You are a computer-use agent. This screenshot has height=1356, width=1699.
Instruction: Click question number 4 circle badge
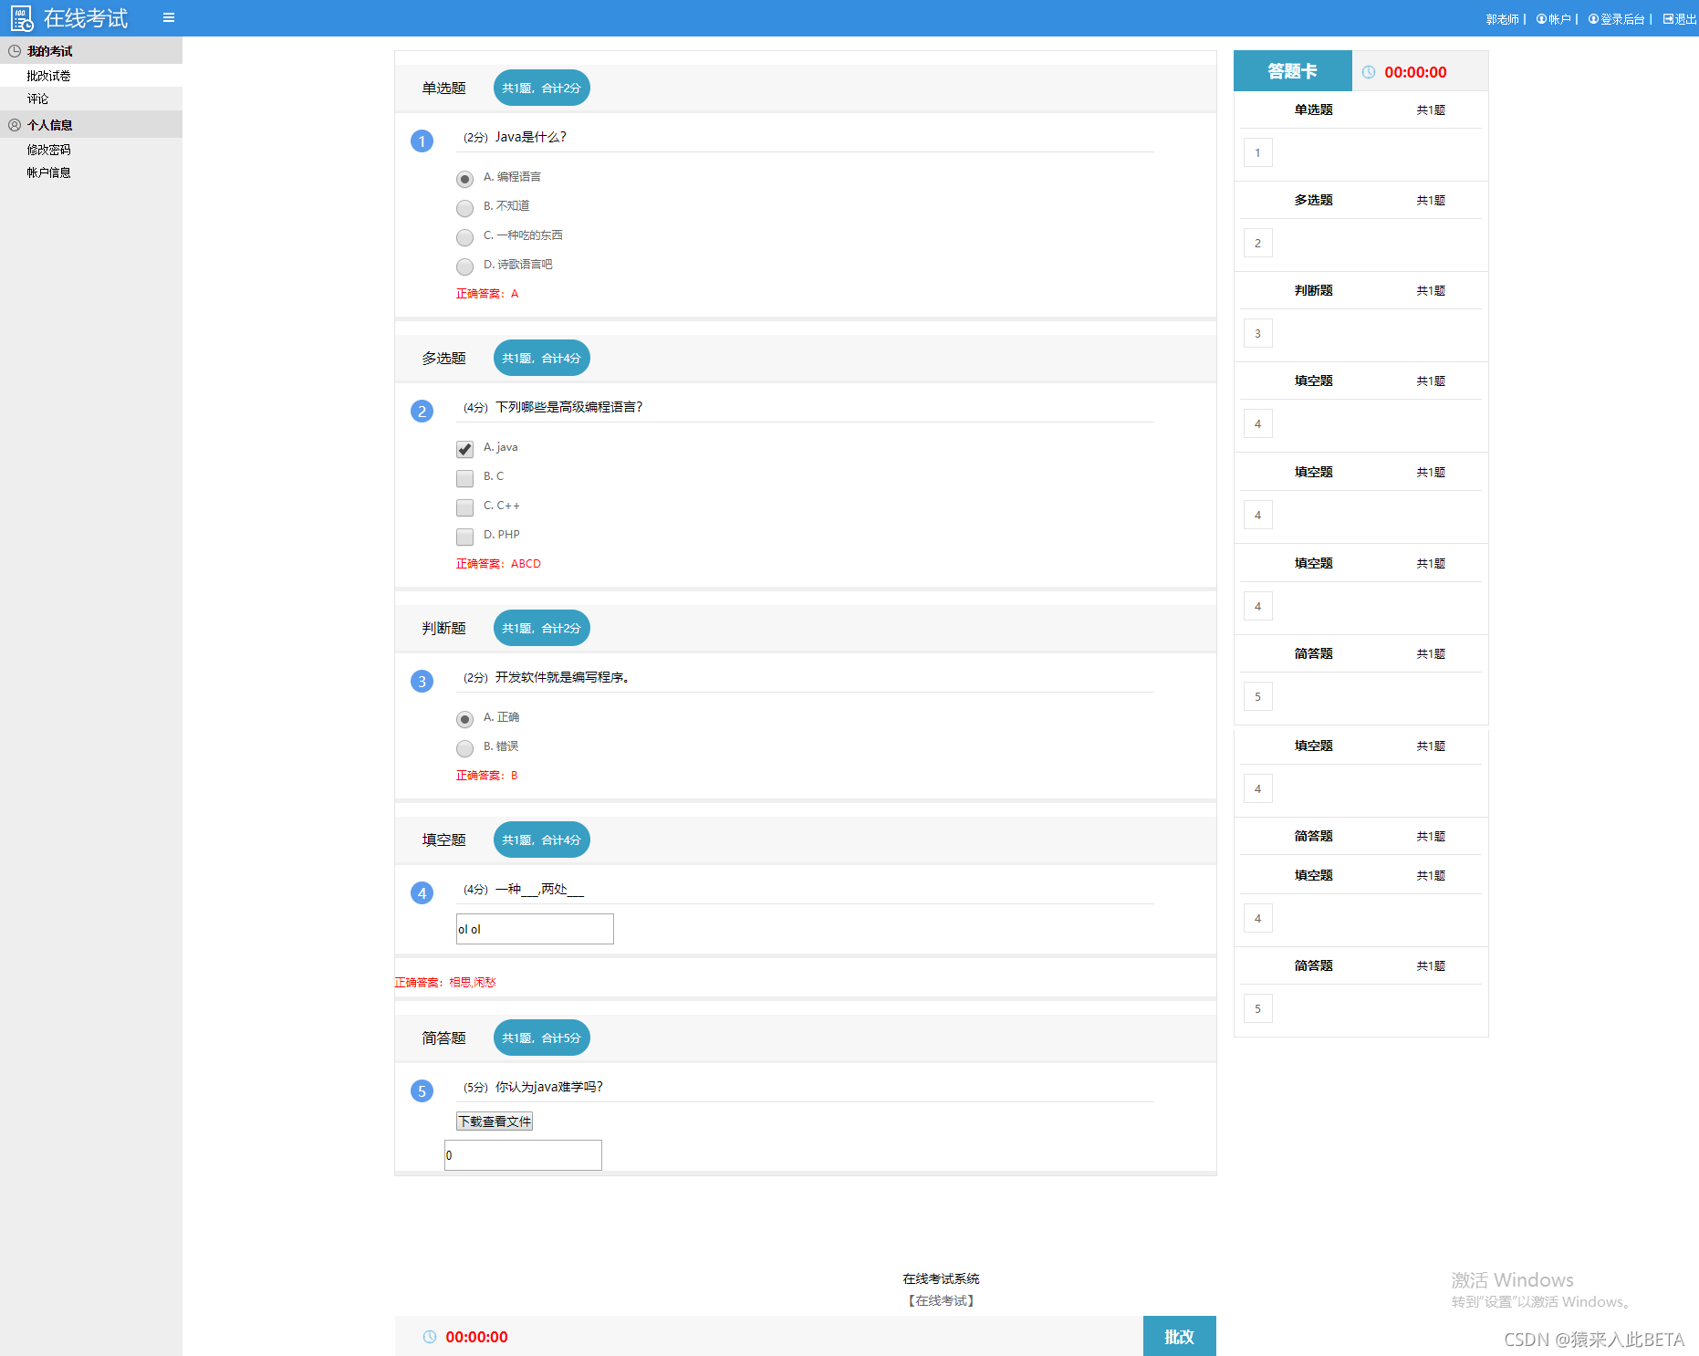[x=422, y=893]
